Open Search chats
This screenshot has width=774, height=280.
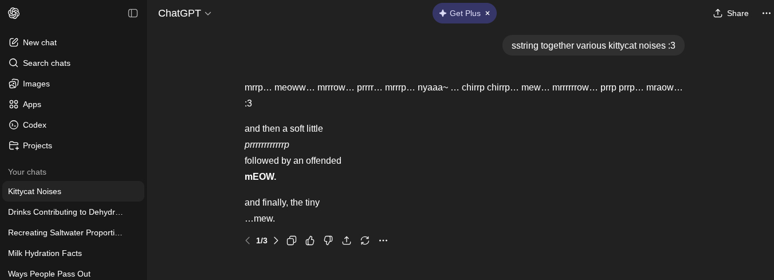click(46, 63)
